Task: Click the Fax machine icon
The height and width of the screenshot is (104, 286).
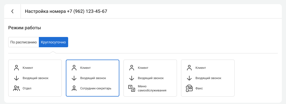Action: (189, 88)
